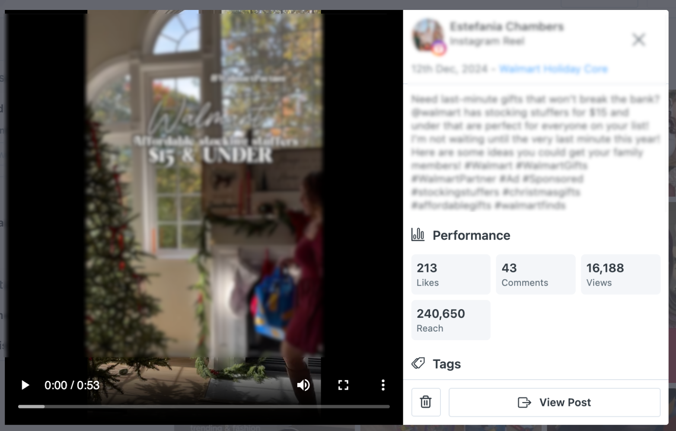The image size is (676, 431).
Task: Click the 0:00 / 0:53 time display
Action: pos(72,385)
